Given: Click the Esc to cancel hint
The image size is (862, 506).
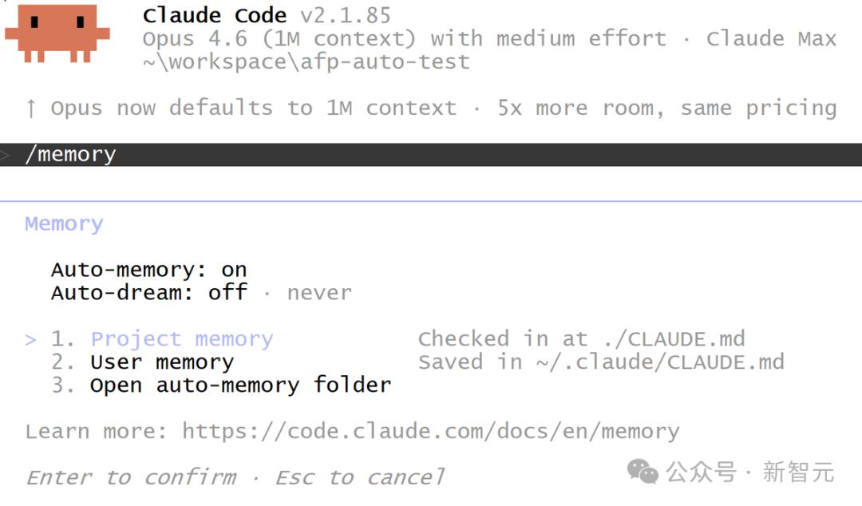Looking at the screenshot, I should pos(360,477).
